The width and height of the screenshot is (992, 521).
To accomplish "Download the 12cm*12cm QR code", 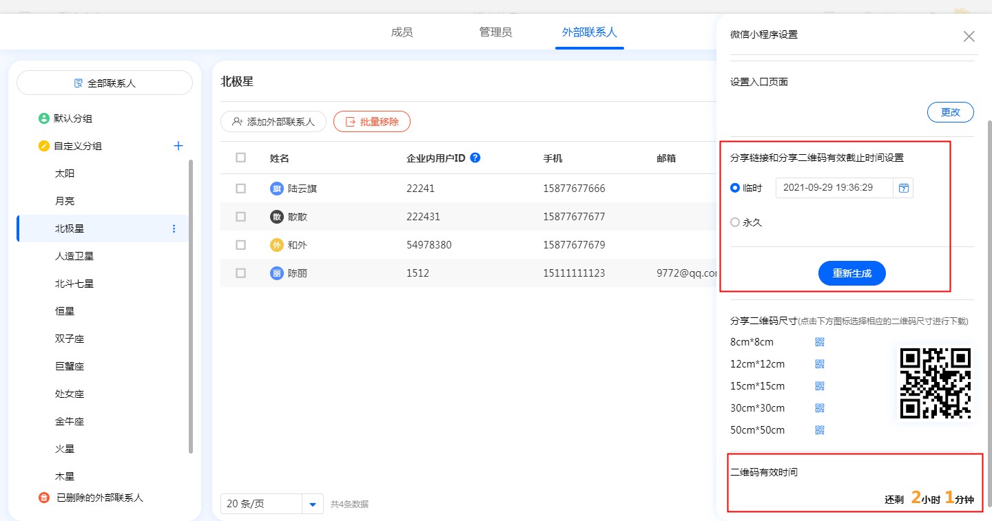I will point(820,364).
